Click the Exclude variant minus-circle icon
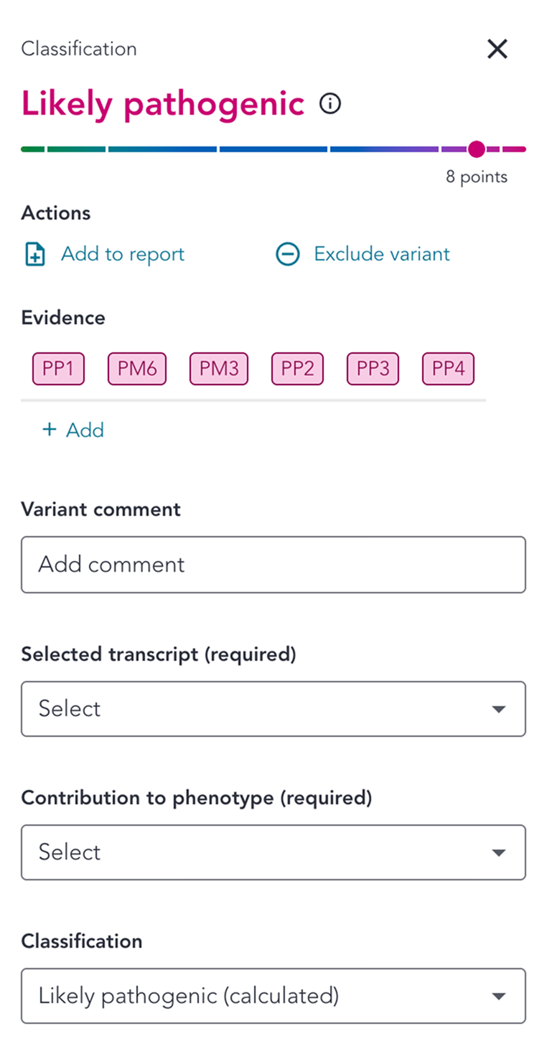 [x=288, y=255]
